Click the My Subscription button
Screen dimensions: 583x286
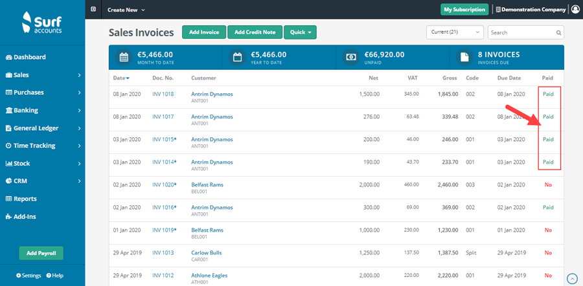tap(464, 10)
